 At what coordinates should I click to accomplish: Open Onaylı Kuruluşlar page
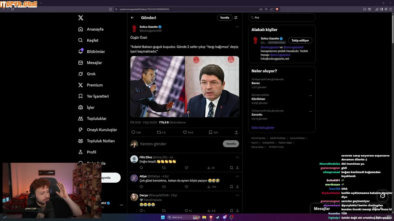pos(98,130)
